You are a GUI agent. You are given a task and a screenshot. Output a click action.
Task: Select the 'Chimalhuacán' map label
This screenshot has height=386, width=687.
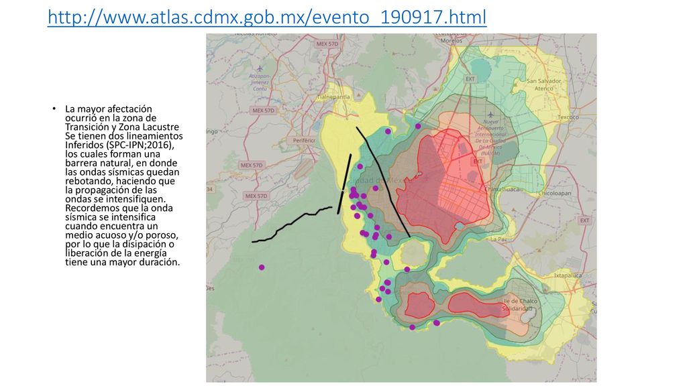click(504, 190)
